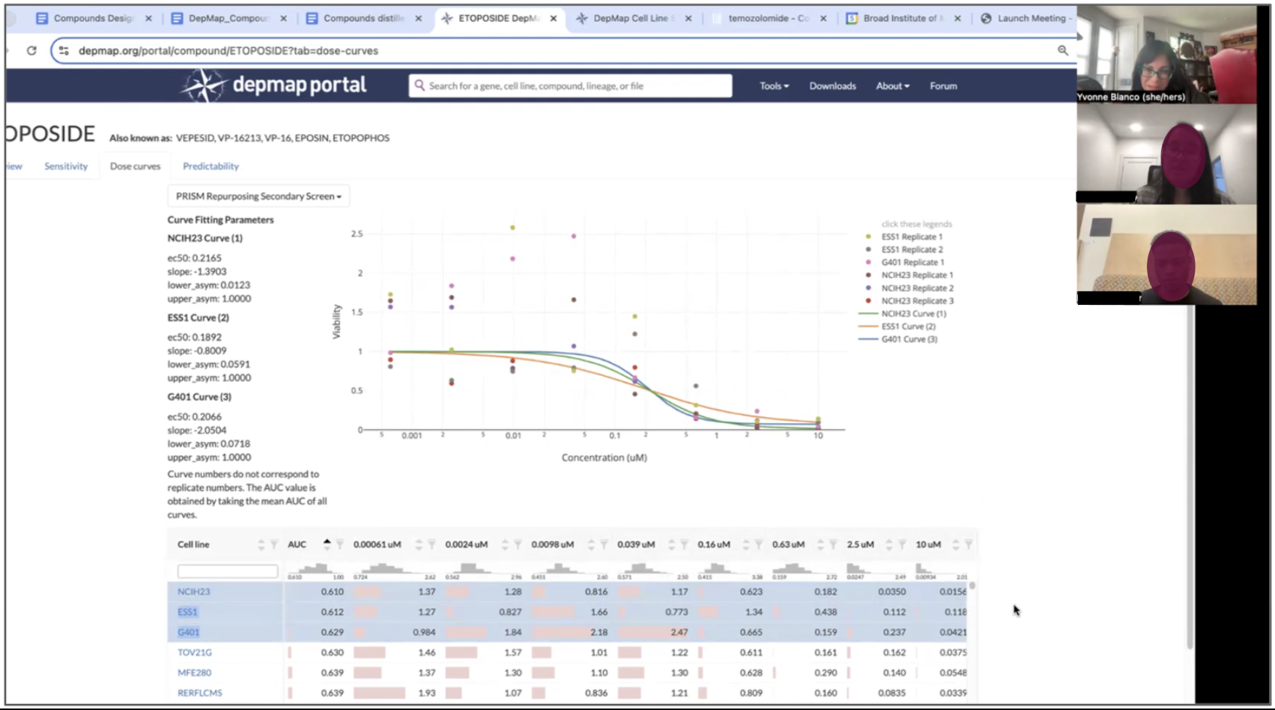The image size is (1275, 710).
Task: Hide G401 Curve (3) via legend
Action: click(x=898, y=339)
